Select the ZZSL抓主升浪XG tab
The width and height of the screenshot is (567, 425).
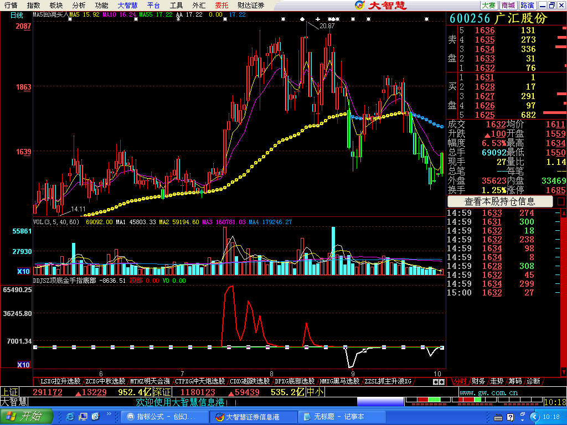coord(388,381)
